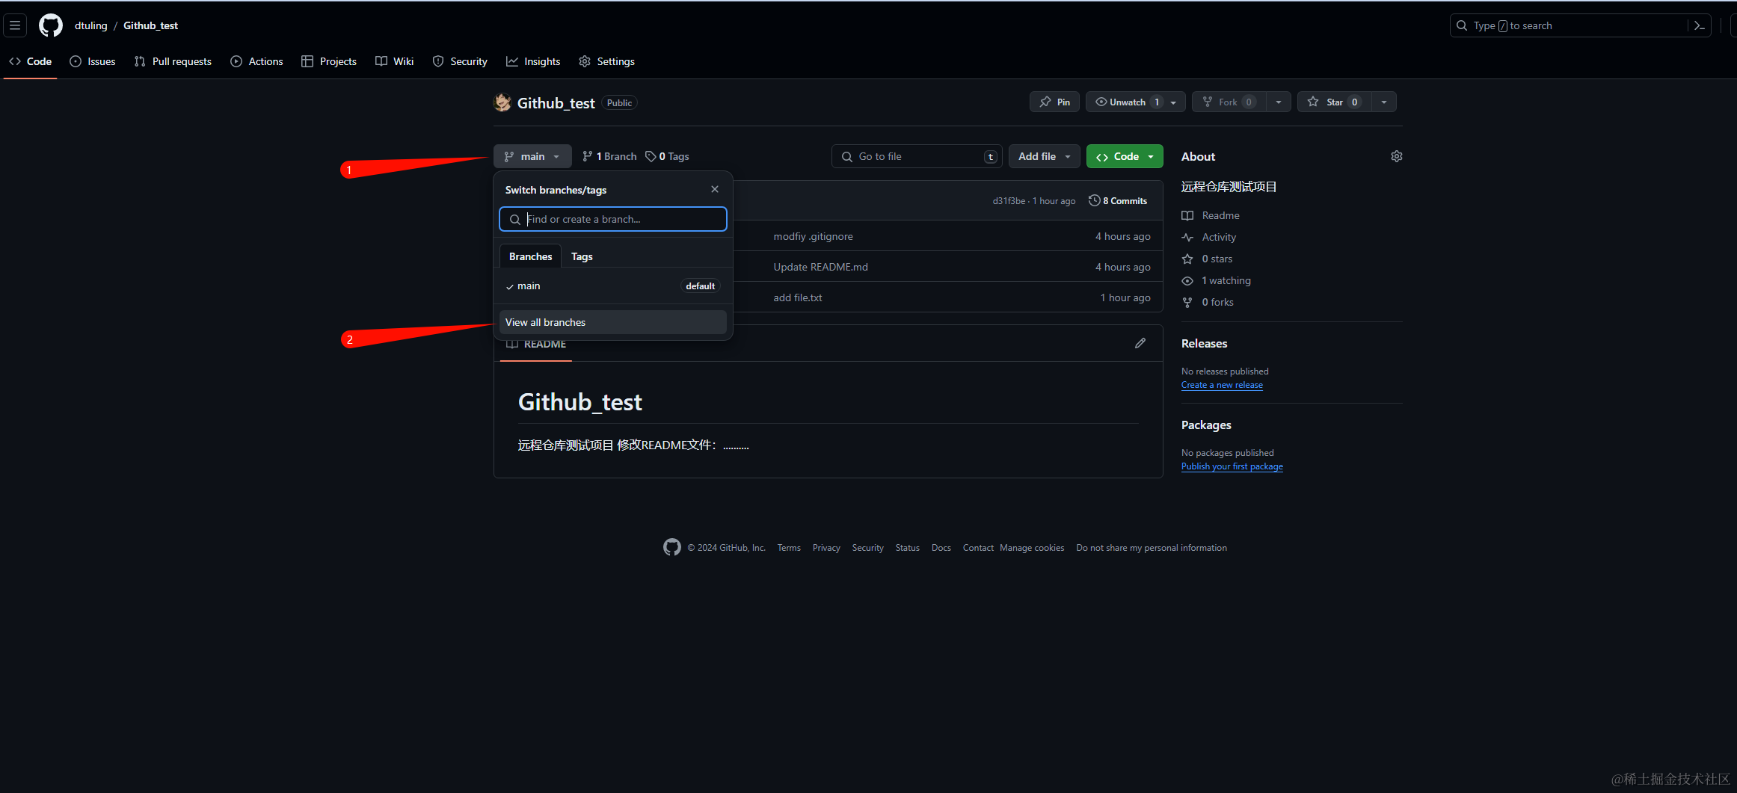Image resolution: width=1737 pixels, height=793 pixels.
Task: Select the main branch entry
Action: coord(612,286)
